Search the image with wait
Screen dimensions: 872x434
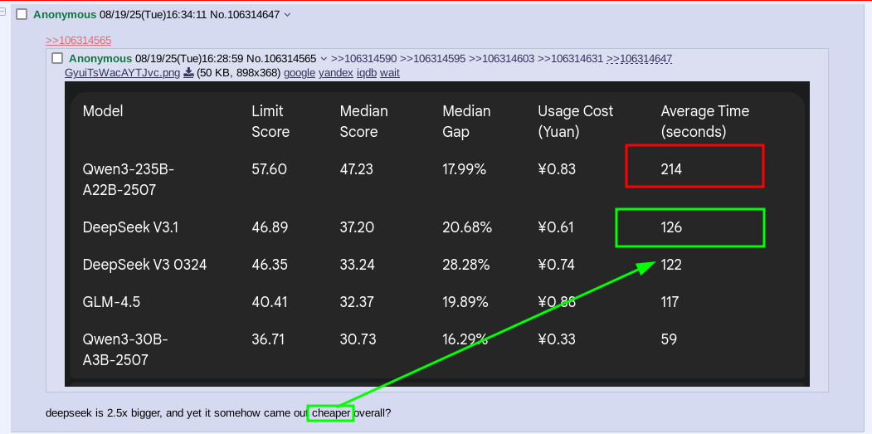(x=390, y=73)
